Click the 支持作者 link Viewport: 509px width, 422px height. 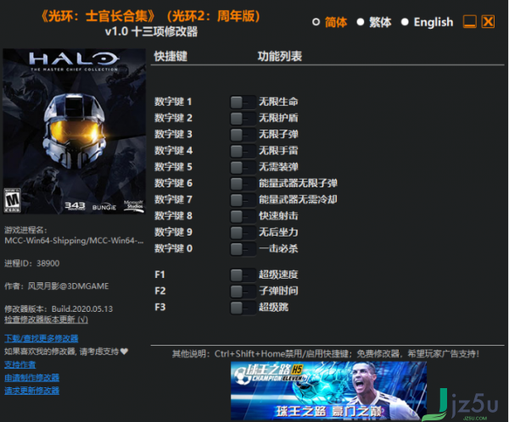[x=20, y=364]
